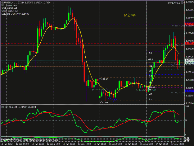Click the 1.27264 price tag on the axis
This screenshot has width=194, height=146.
click(189, 63)
